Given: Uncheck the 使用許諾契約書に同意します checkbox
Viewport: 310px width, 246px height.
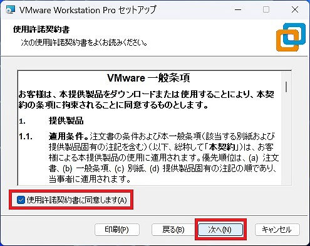Looking at the screenshot, I should coord(21,200).
